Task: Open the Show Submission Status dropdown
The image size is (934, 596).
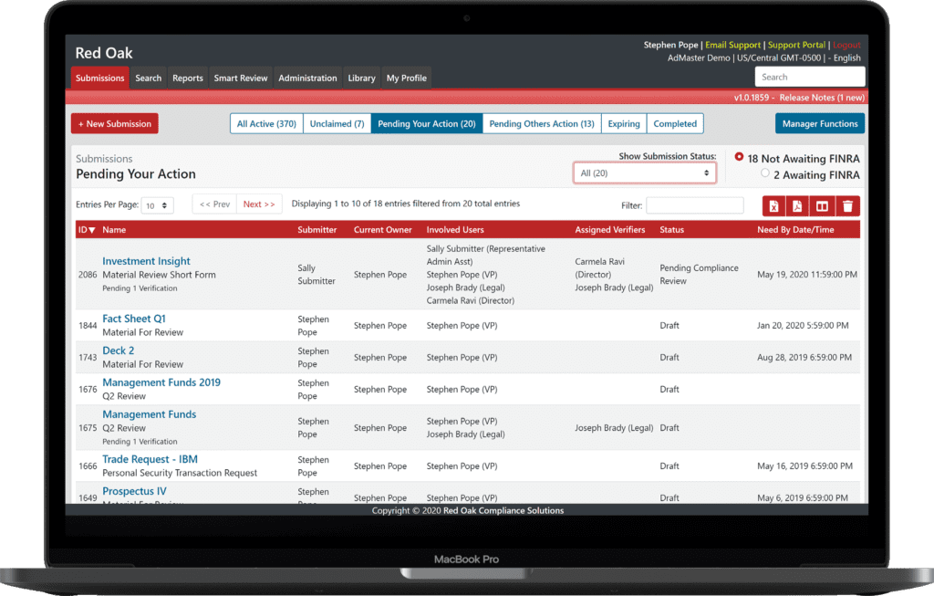Action: (x=645, y=173)
